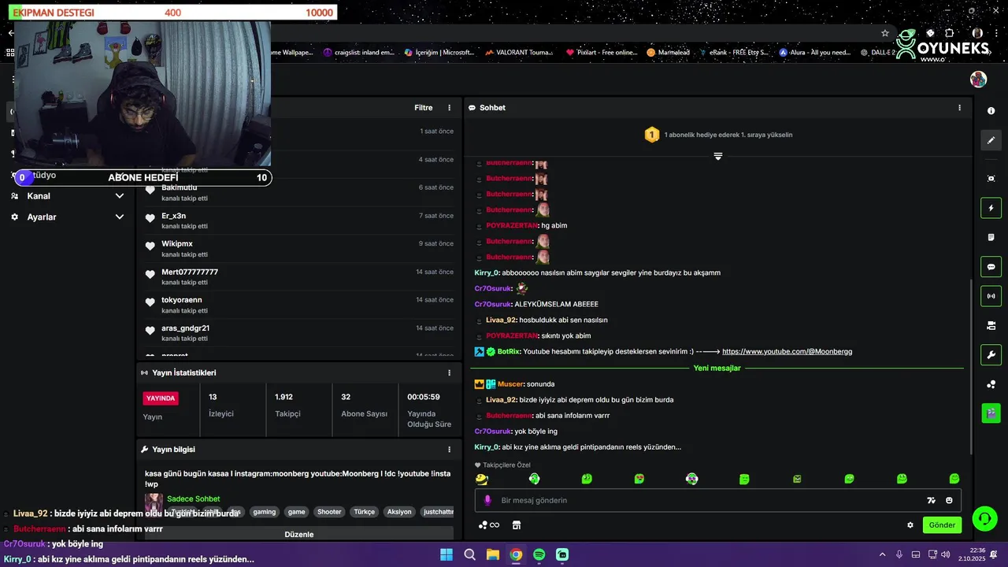The image size is (1008, 567).
Task: Click the 'gaming' stream tag
Action: point(265,512)
